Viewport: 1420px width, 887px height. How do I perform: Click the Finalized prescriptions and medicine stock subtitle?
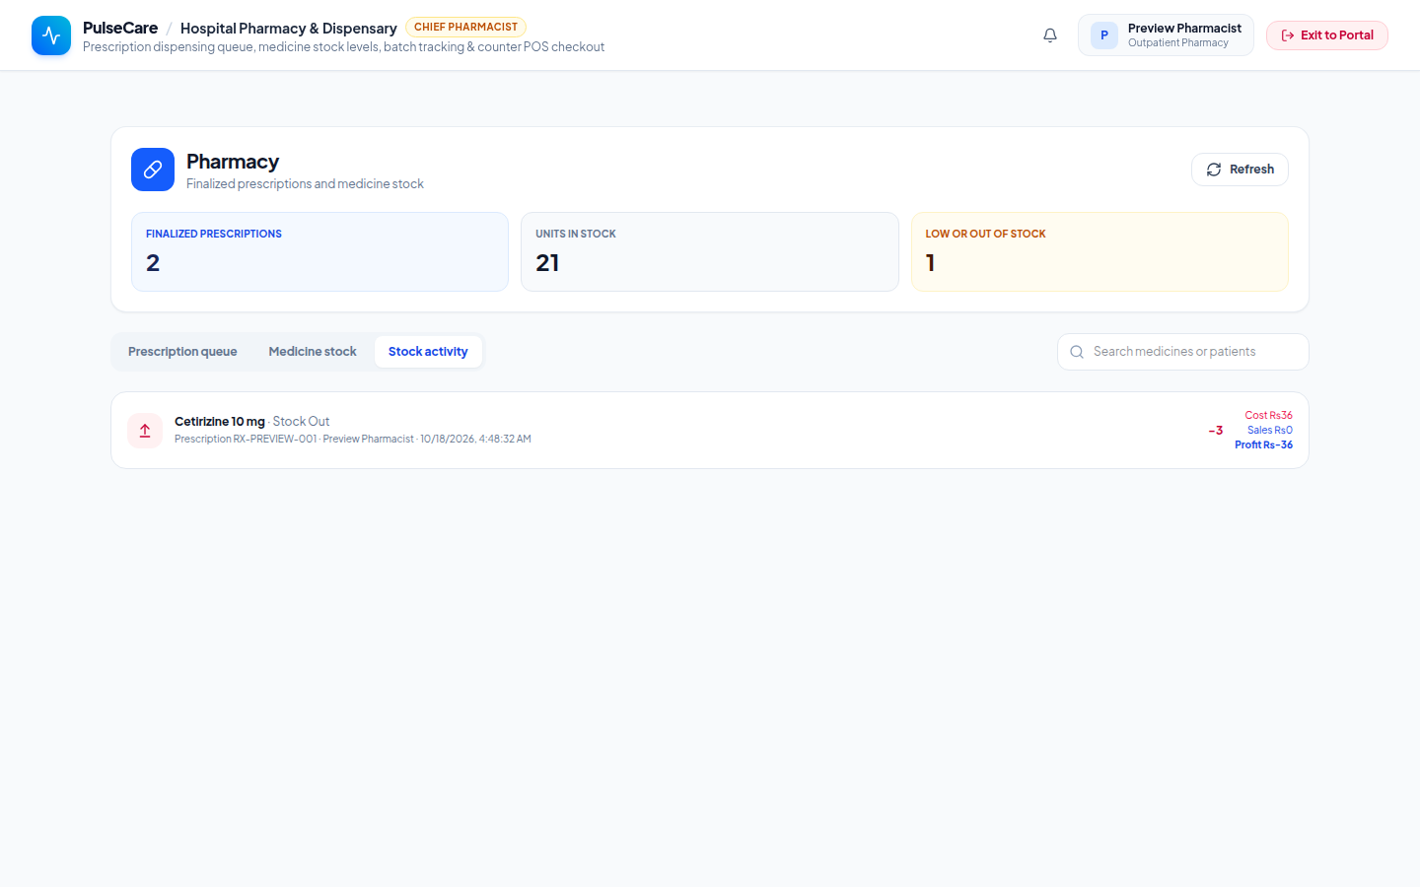click(x=305, y=184)
